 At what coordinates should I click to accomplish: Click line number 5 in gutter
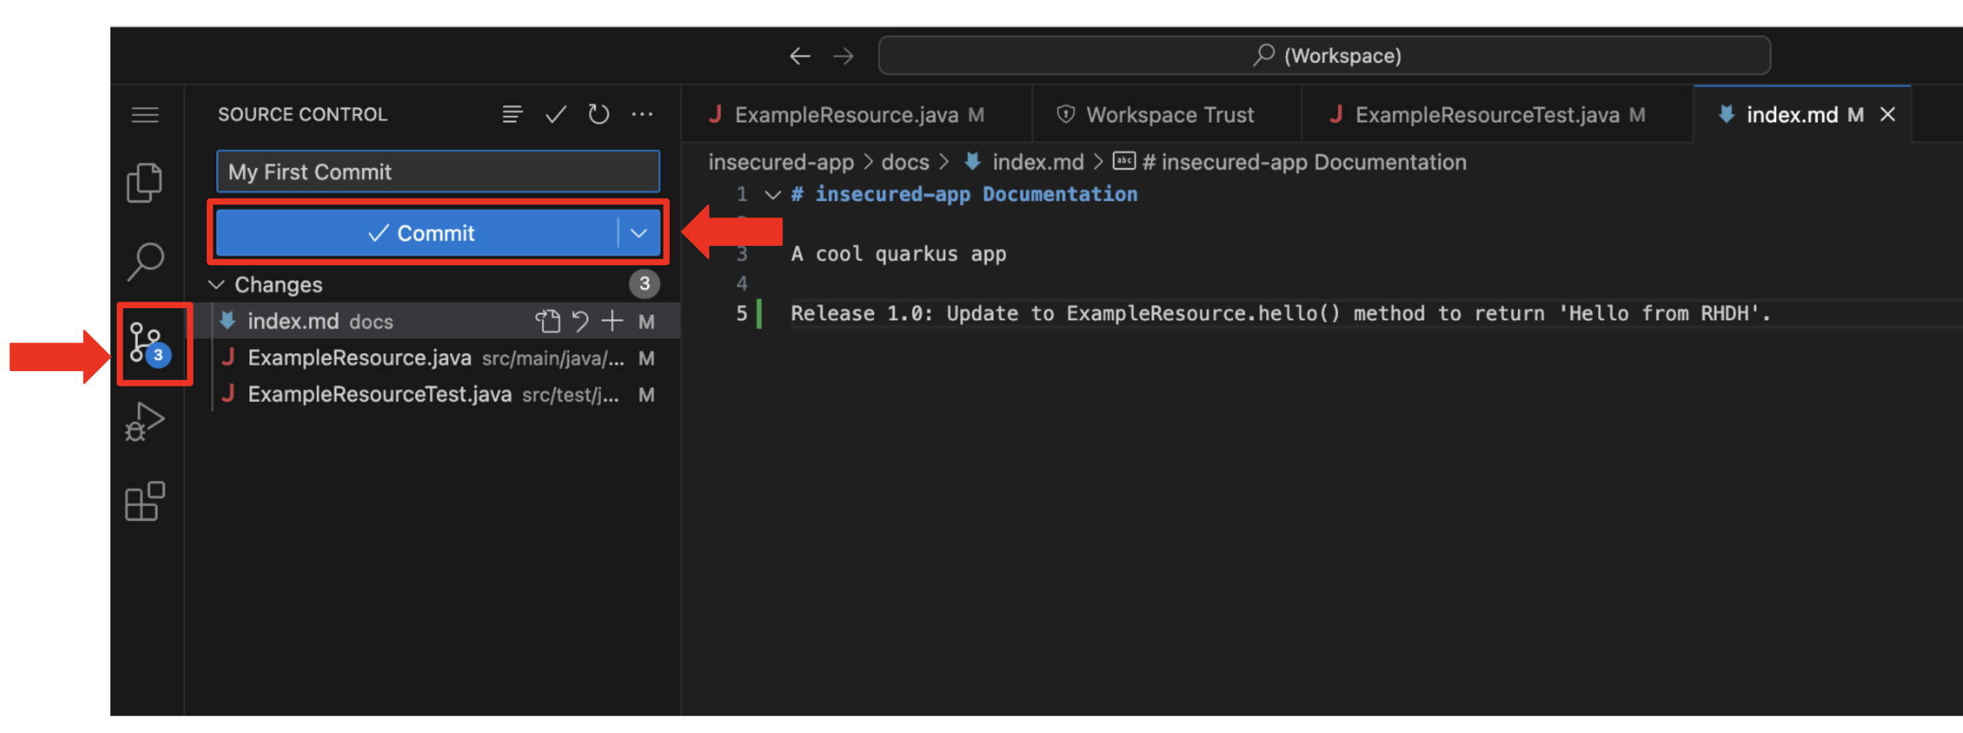click(x=741, y=313)
